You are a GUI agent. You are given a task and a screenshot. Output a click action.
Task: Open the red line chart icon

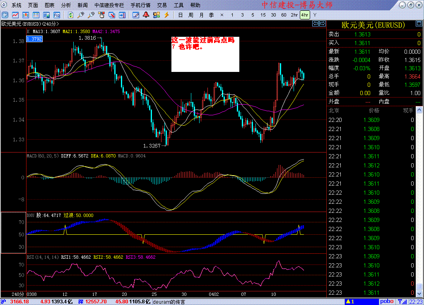click(15, 15)
